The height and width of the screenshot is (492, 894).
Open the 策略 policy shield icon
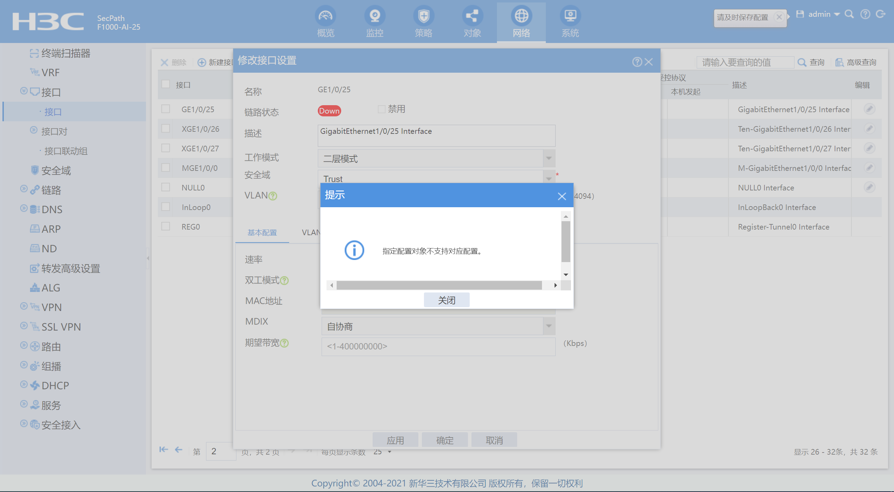[424, 16]
